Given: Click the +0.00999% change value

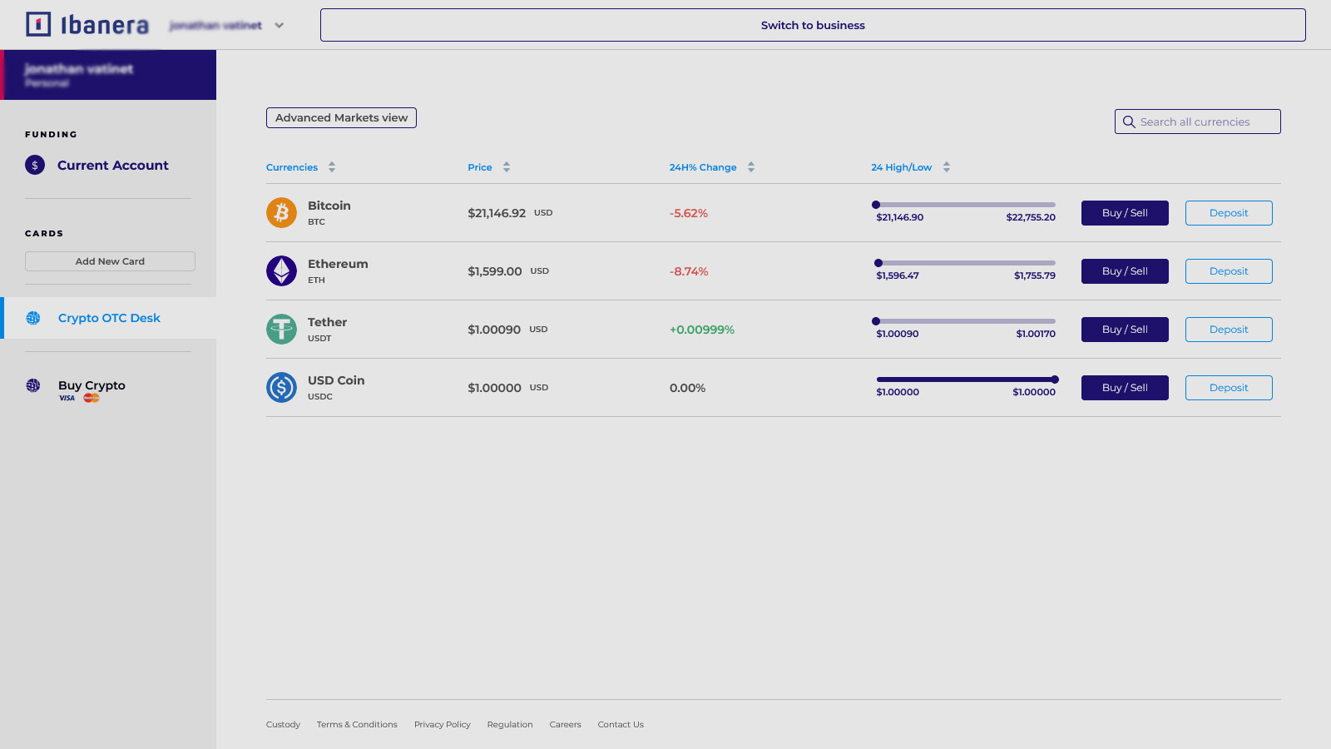Looking at the screenshot, I should [702, 330].
